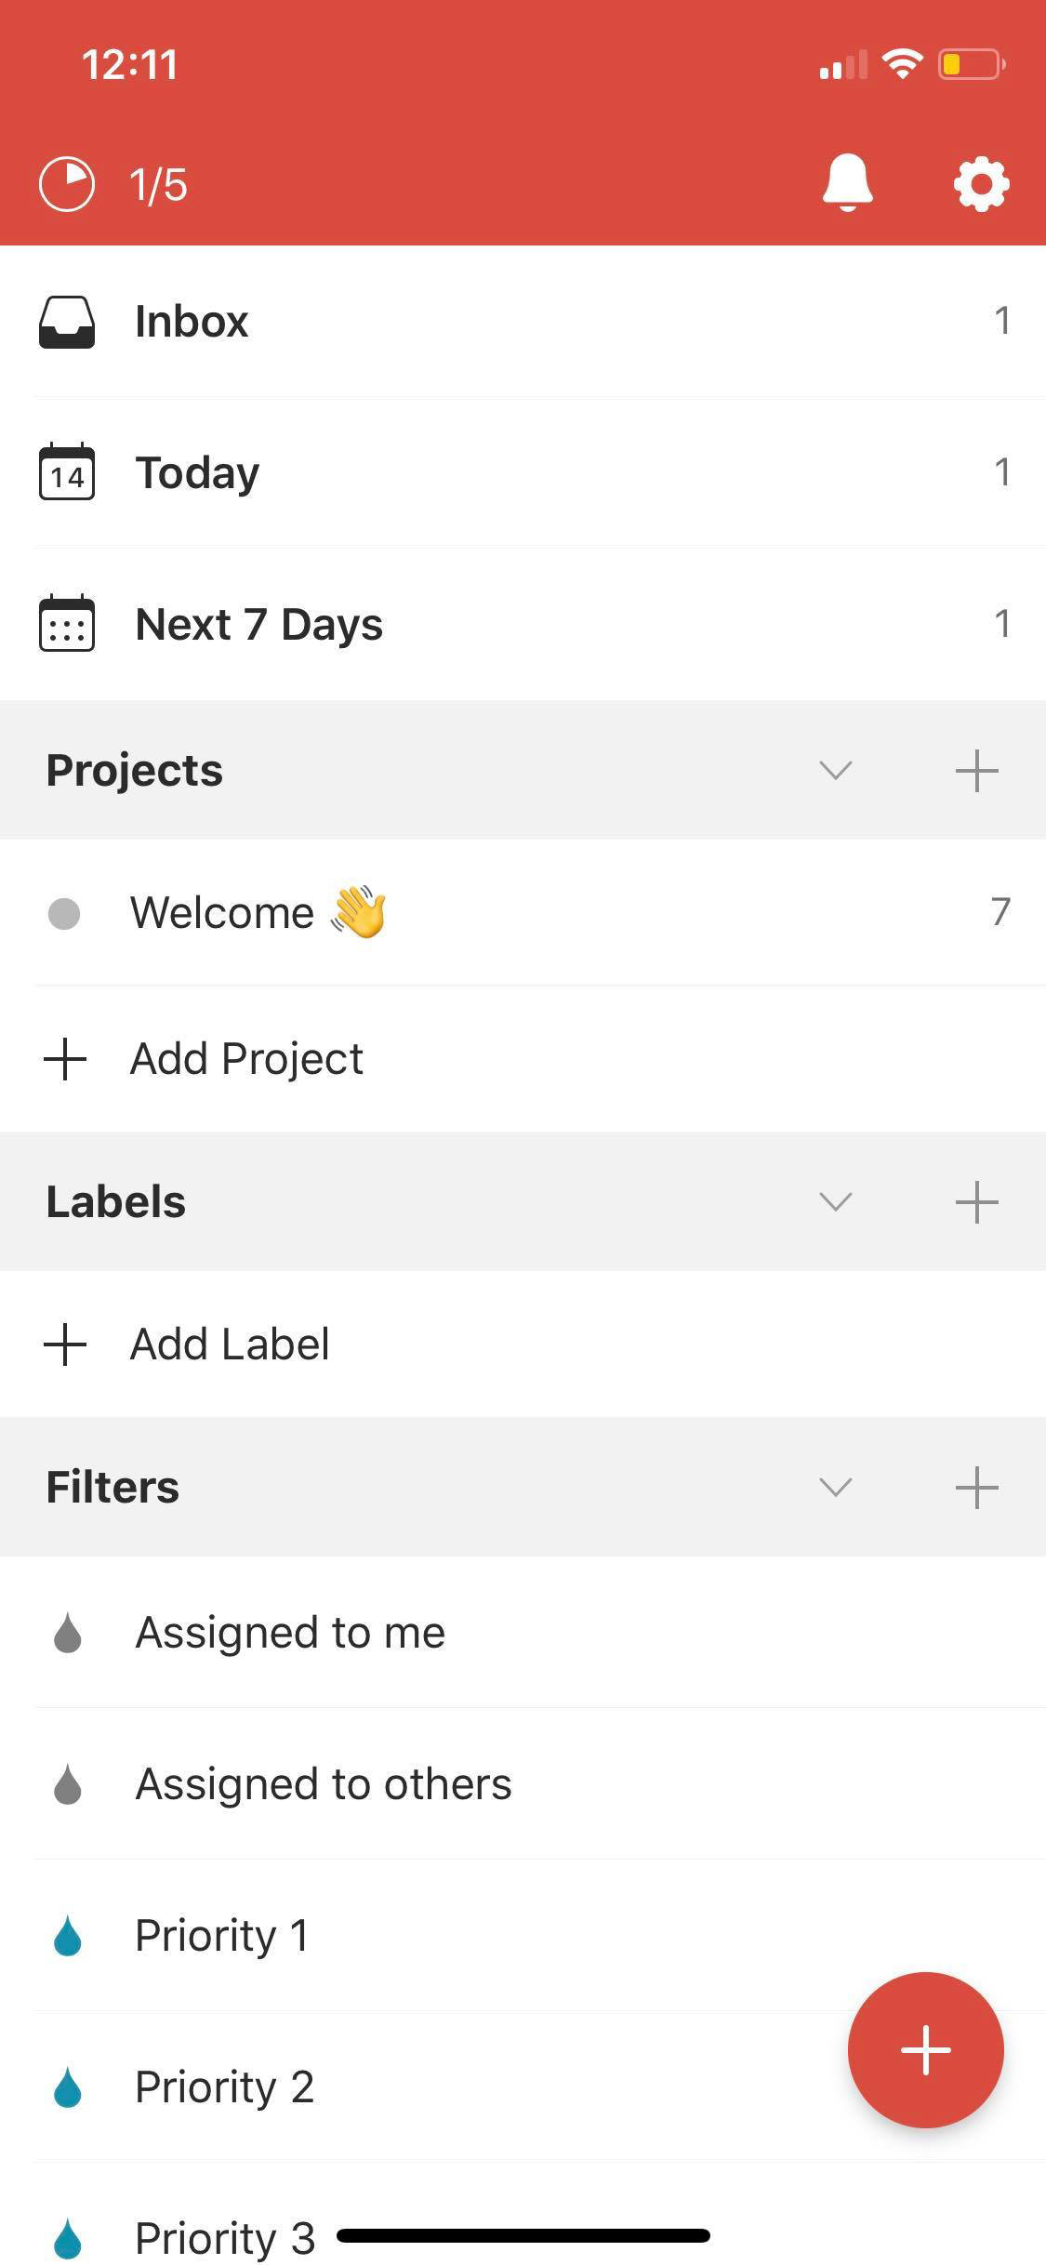
Task: Open the settings gear
Action: click(x=981, y=184)
